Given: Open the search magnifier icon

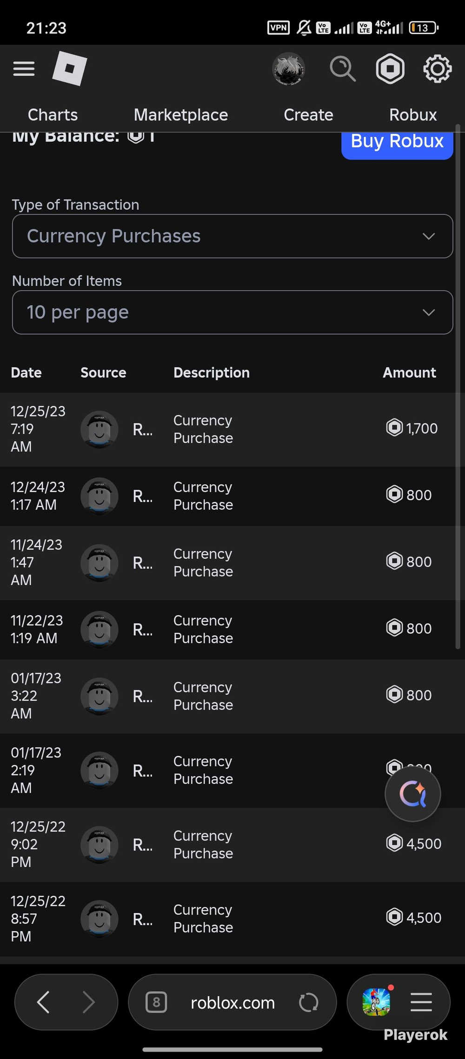Looking at the screenshot, I should click(x=343, y=69).
